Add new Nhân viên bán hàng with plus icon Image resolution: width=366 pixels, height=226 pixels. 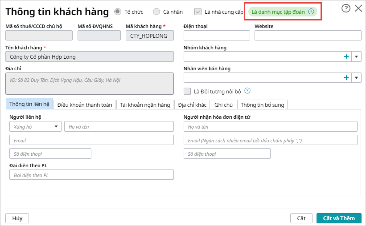[346, 77]
